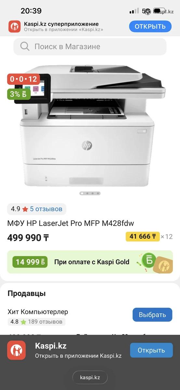Open 189 отзывов for Хит Компьютерлер
This screenshot has width=180, height=390.
45,322
